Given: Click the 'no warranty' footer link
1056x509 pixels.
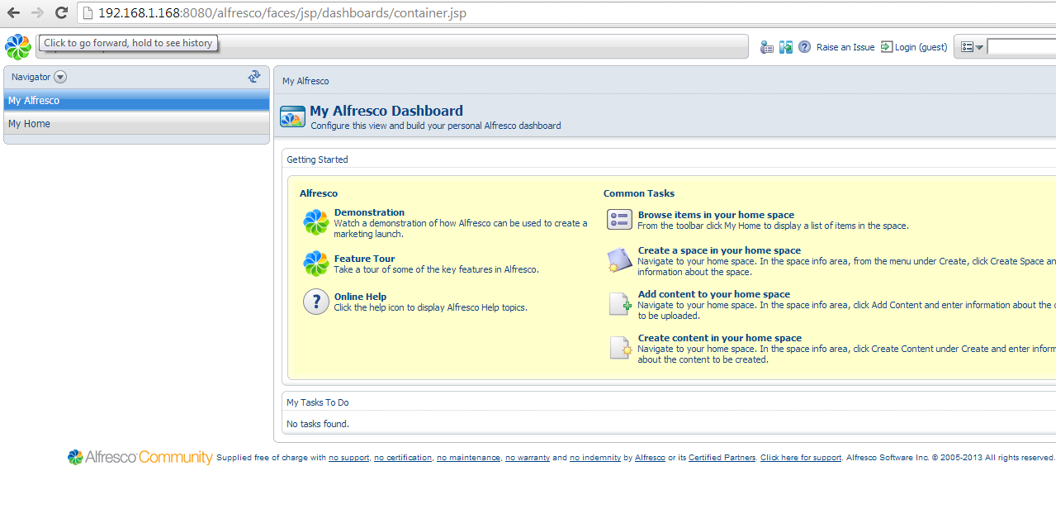Looking at the screenshot, I should pos(528,458).
